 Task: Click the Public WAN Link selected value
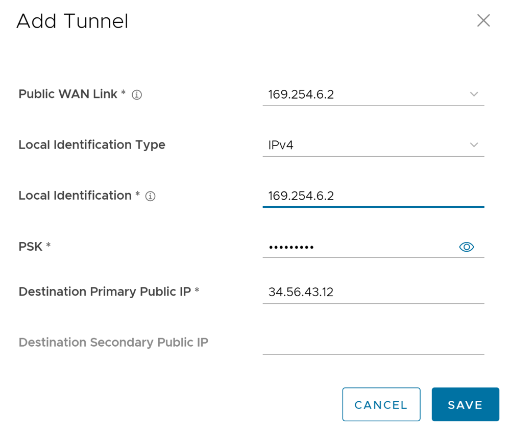pyautogui.click(x=301, y=94)
